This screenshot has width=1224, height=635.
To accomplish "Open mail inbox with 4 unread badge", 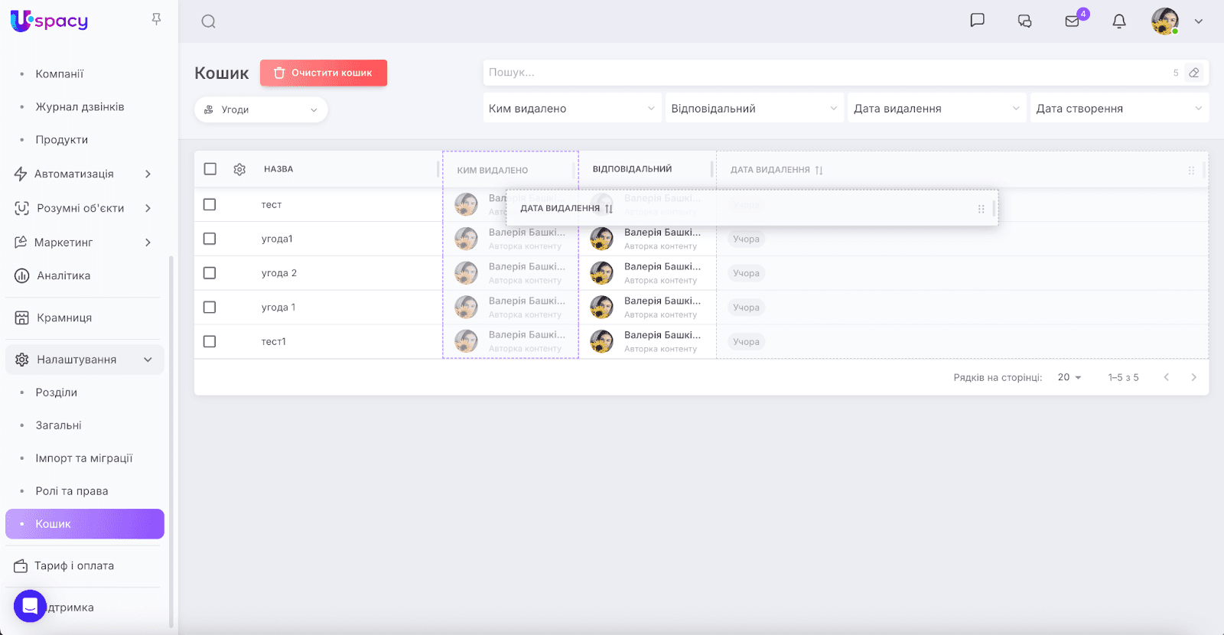I will [1073, 21].
